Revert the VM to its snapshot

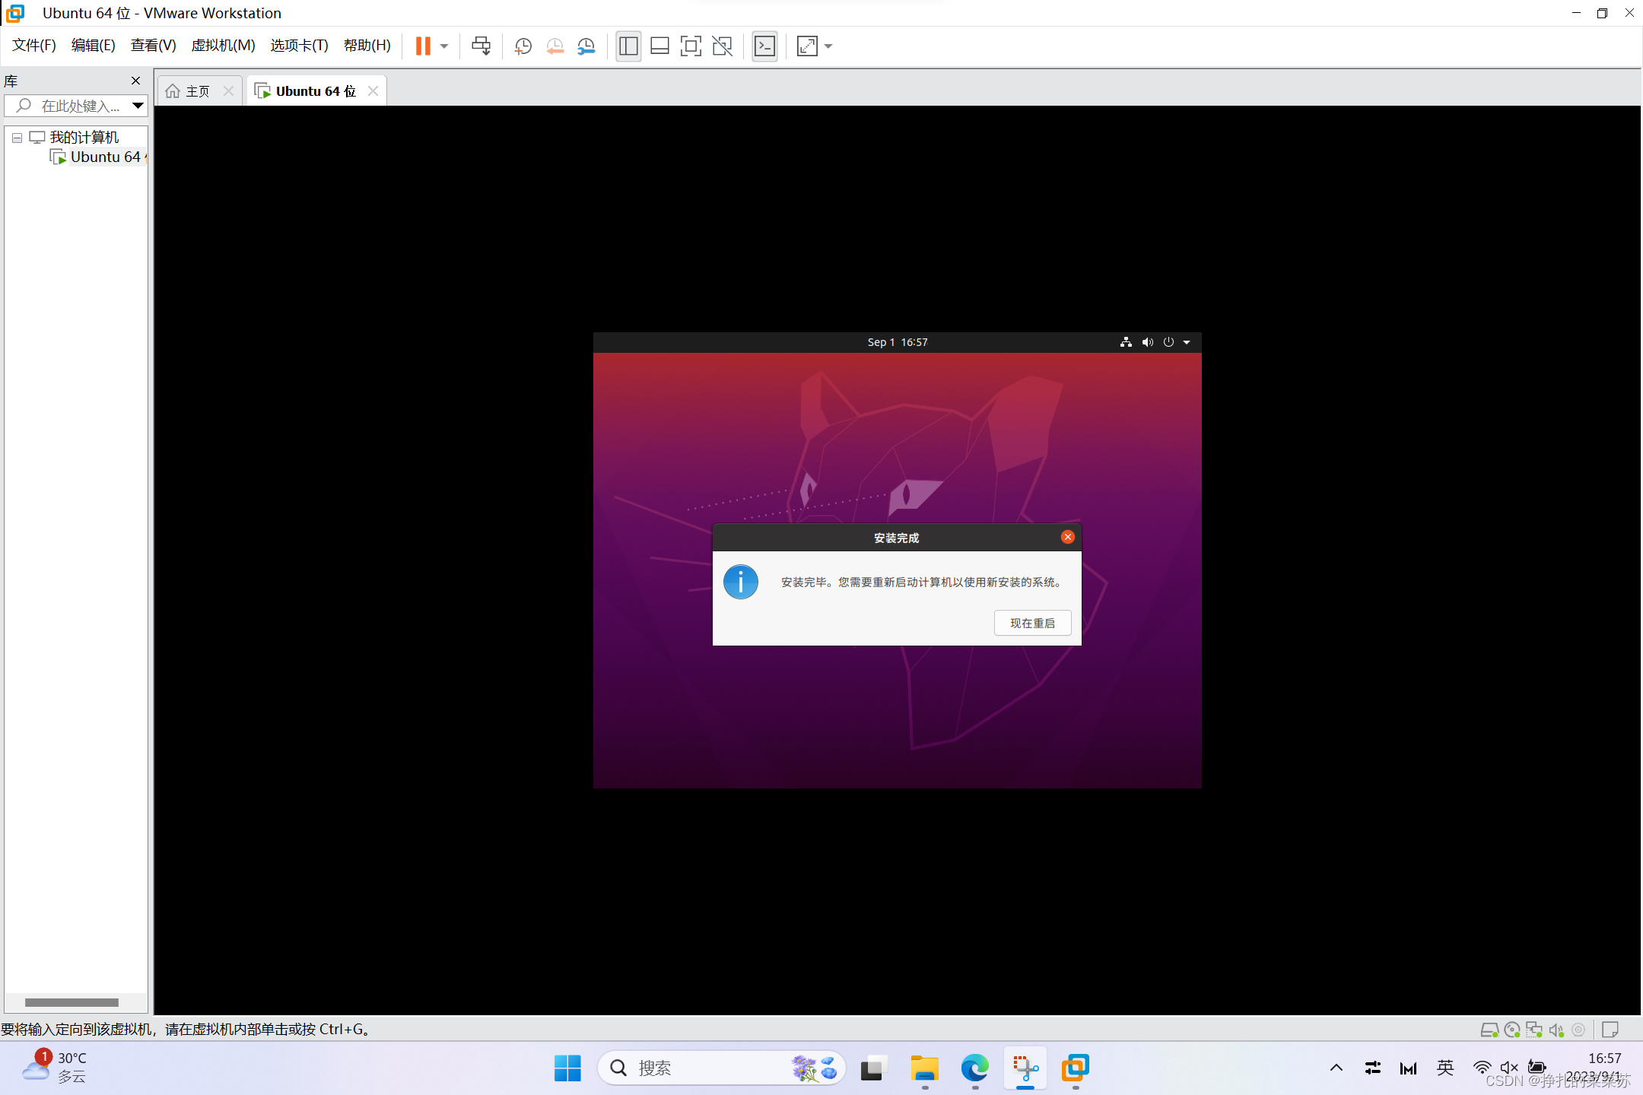point(554,46)
